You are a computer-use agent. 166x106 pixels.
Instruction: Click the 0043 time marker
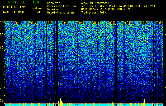(x=49, y=23)
